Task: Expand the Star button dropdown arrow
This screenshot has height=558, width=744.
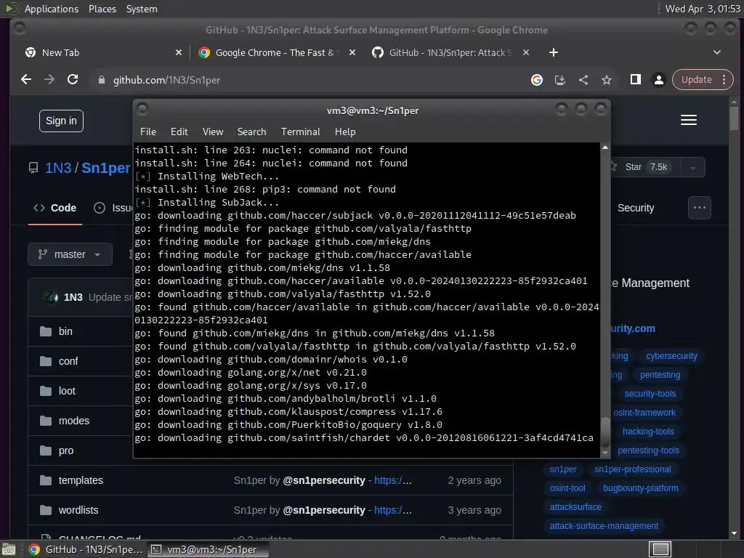Action: [x=692, y=168]
